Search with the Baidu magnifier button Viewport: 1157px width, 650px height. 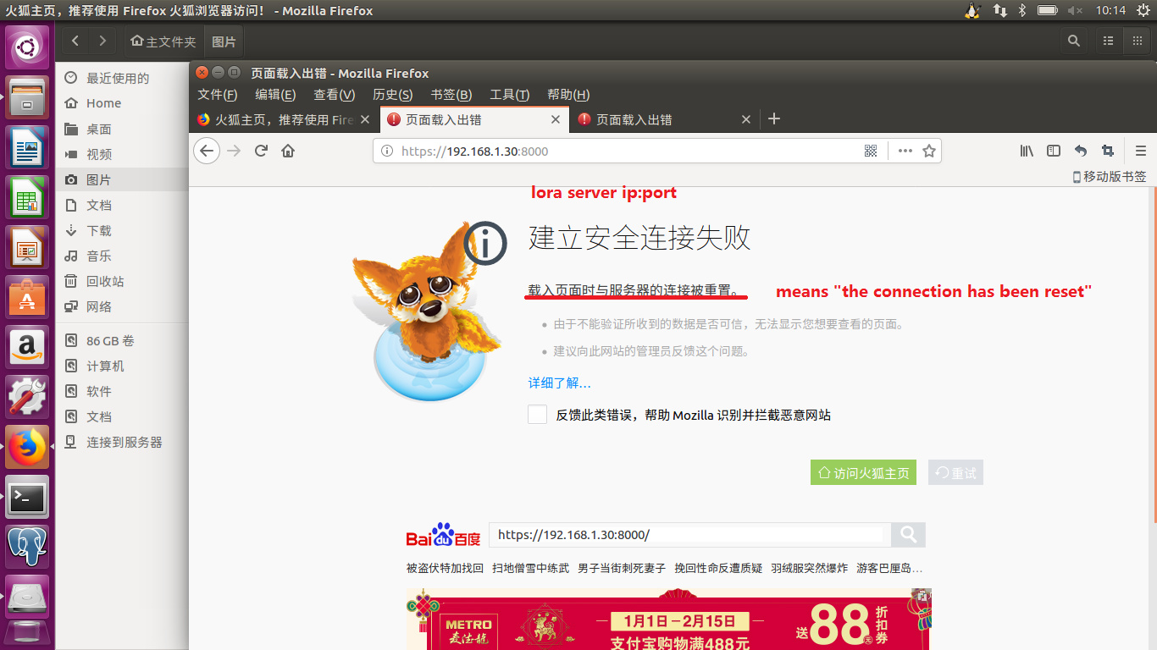908,535
